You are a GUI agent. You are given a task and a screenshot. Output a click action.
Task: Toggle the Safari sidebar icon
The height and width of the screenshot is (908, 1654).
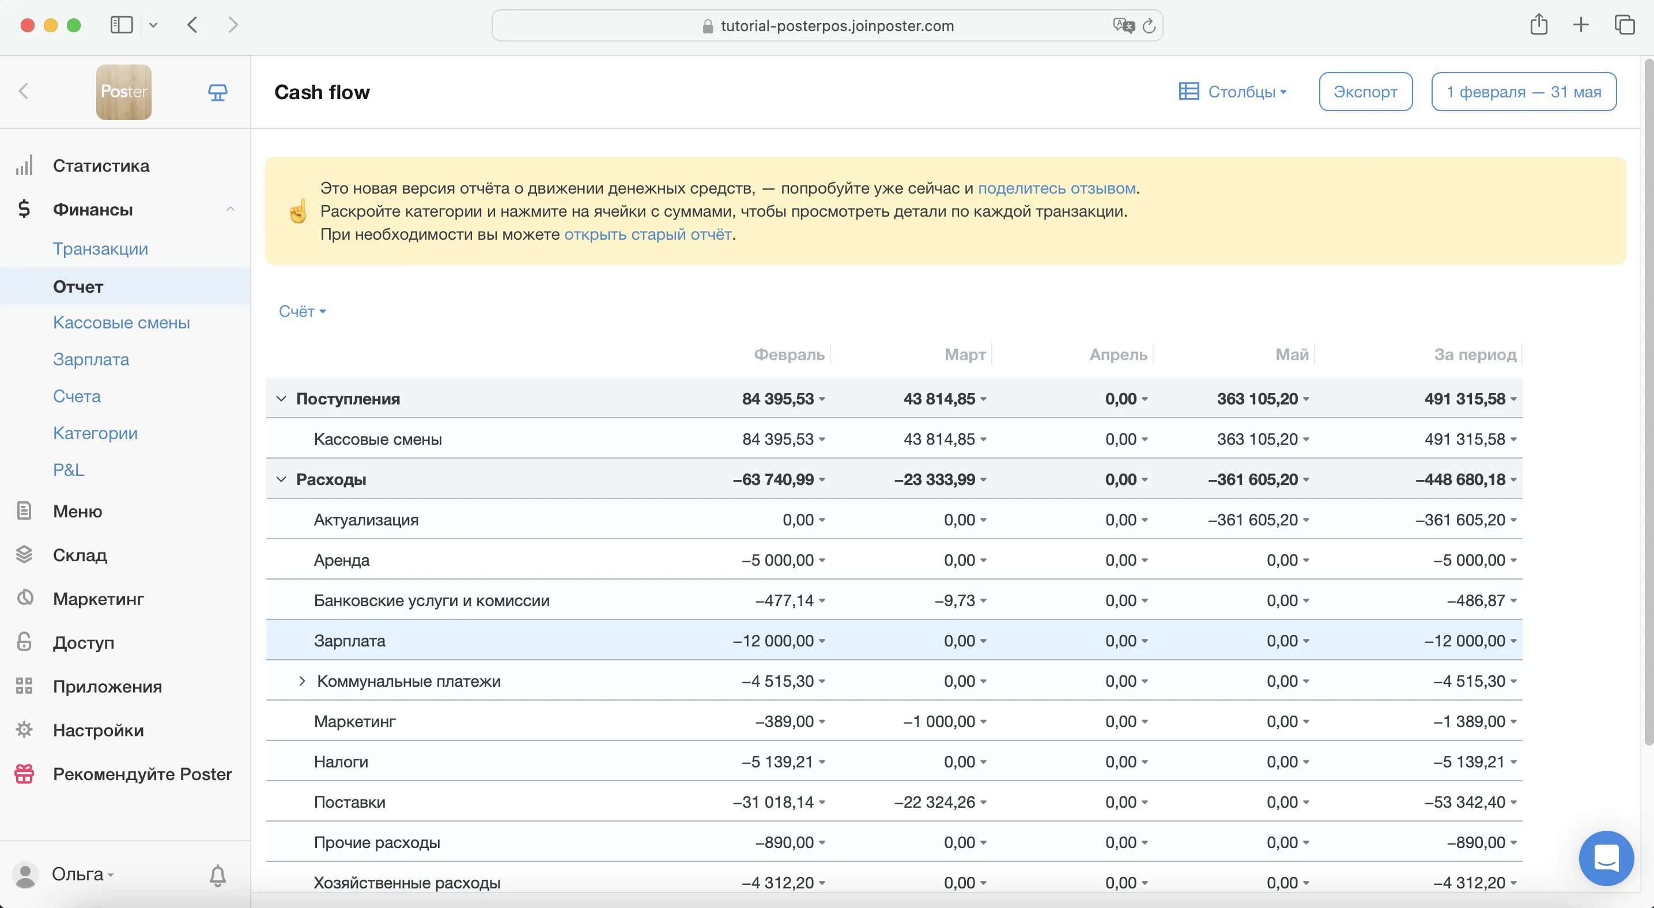pyautogui.click(x=122, y=25)
